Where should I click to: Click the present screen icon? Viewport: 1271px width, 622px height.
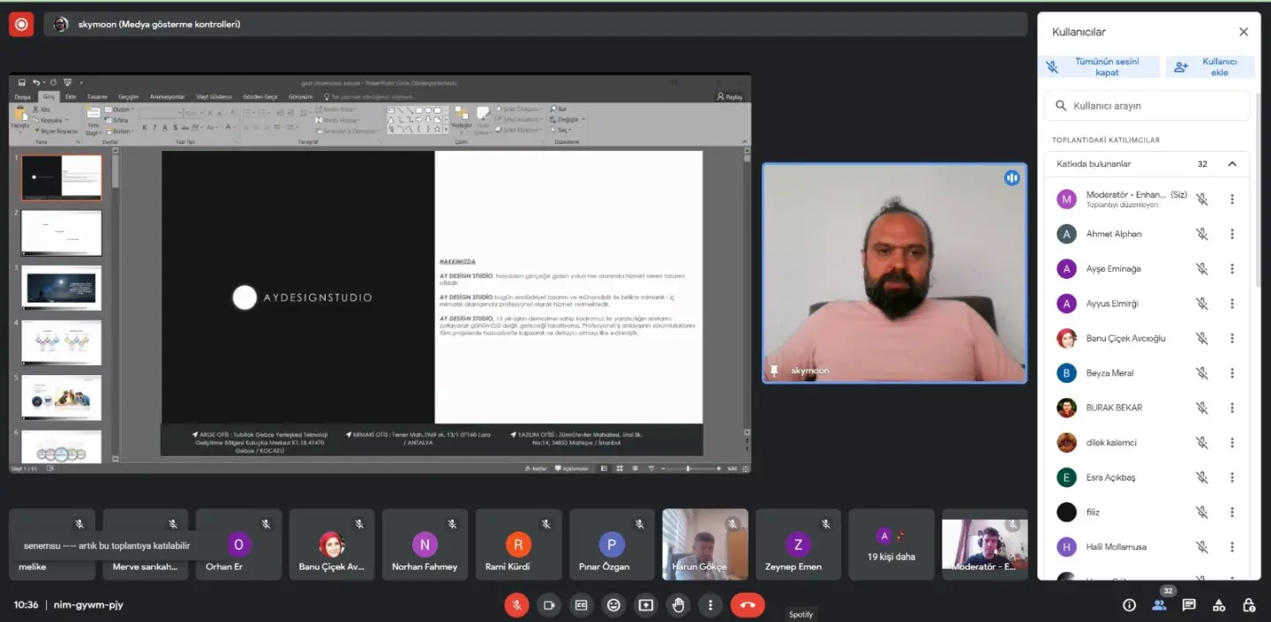pos(646,605)
